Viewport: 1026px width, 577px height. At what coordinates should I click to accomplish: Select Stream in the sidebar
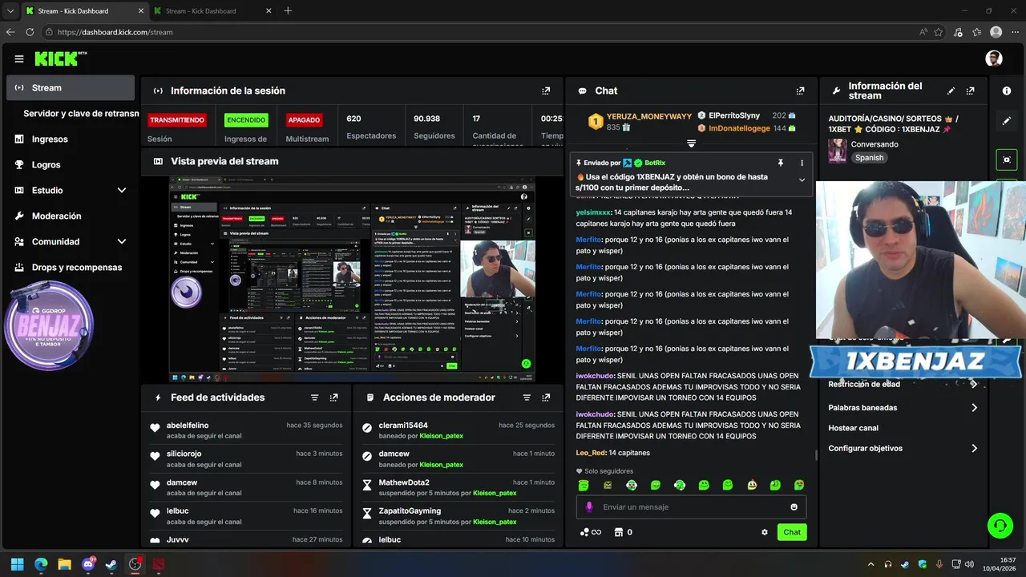71,88
